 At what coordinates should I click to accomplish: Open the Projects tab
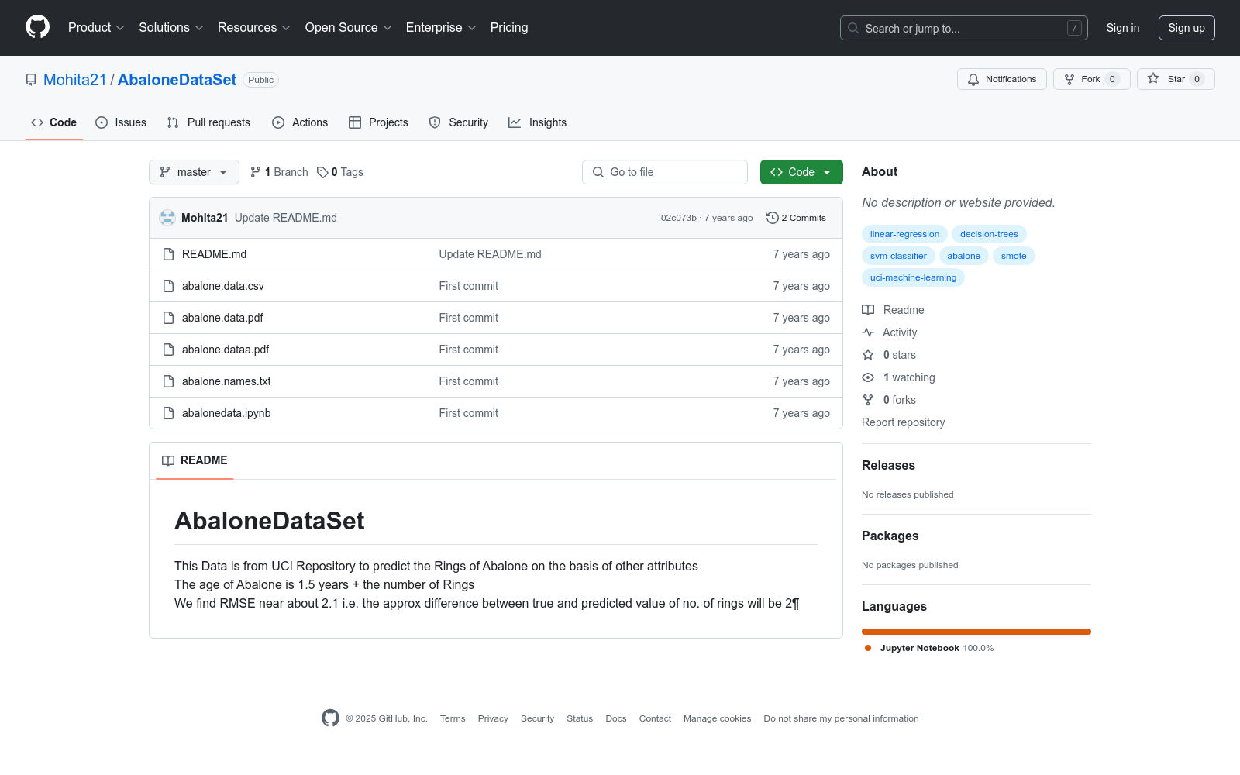pos(378,122)
